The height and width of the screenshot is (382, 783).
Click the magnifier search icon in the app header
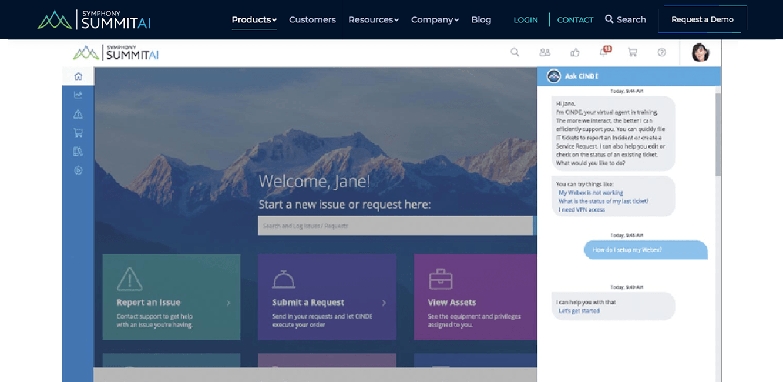click(x=515, y=52)
